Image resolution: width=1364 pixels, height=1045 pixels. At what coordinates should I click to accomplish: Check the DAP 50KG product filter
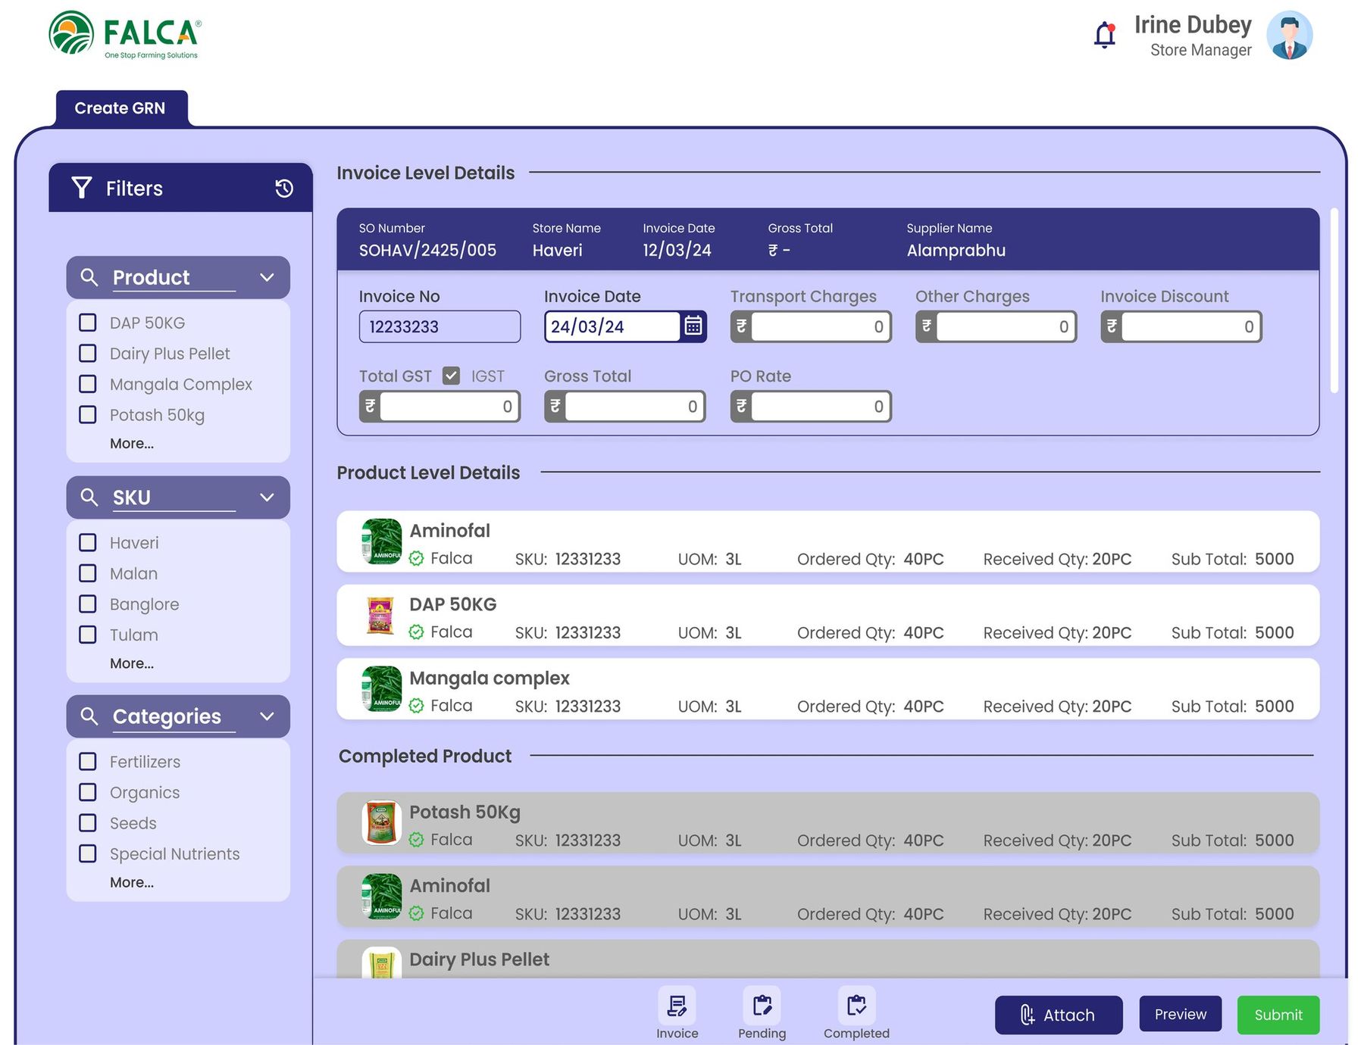tap(88, 323)
